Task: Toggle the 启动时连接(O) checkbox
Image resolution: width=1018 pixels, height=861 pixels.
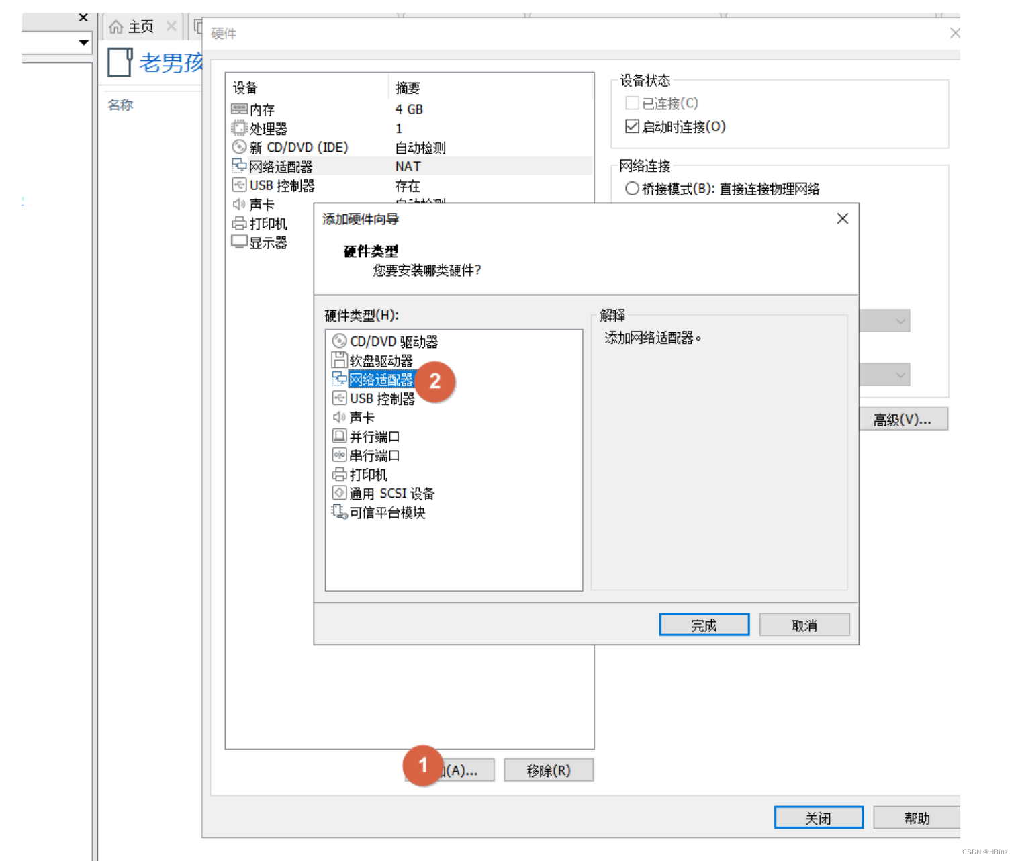Action: click(632, 126)
